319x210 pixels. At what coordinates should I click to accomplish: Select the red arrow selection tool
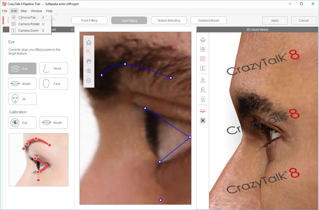(x=89, y=52)
